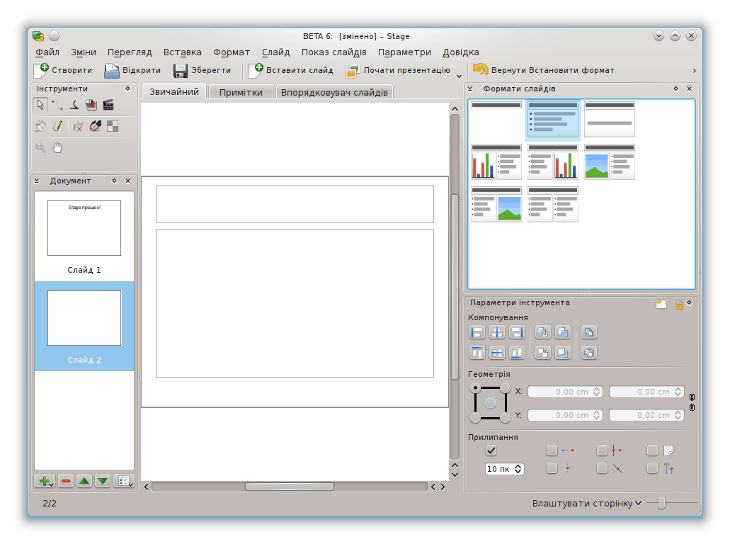Choose the clapperboard animation tool

tap(108, 105)
